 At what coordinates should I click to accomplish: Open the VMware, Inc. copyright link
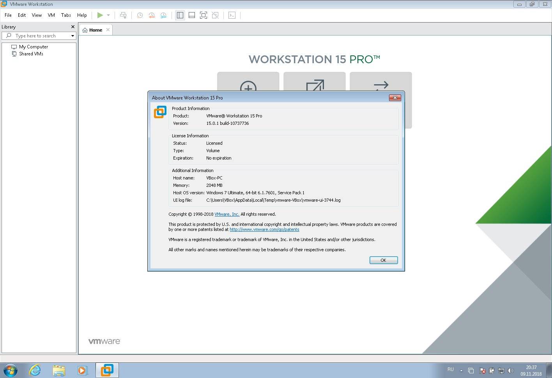227,214
